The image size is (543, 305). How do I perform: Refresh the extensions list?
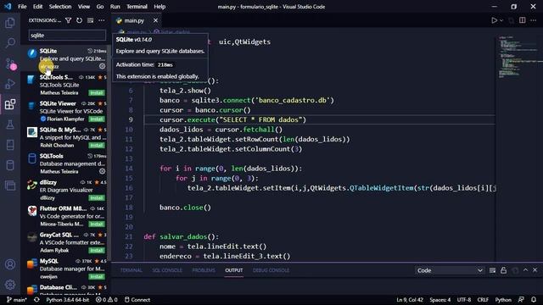[79, 20]
